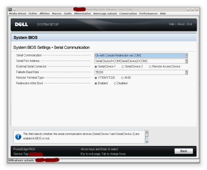Open the Afficher menu
The width and height of the screenshot is (207, 170).
(45, 14)
